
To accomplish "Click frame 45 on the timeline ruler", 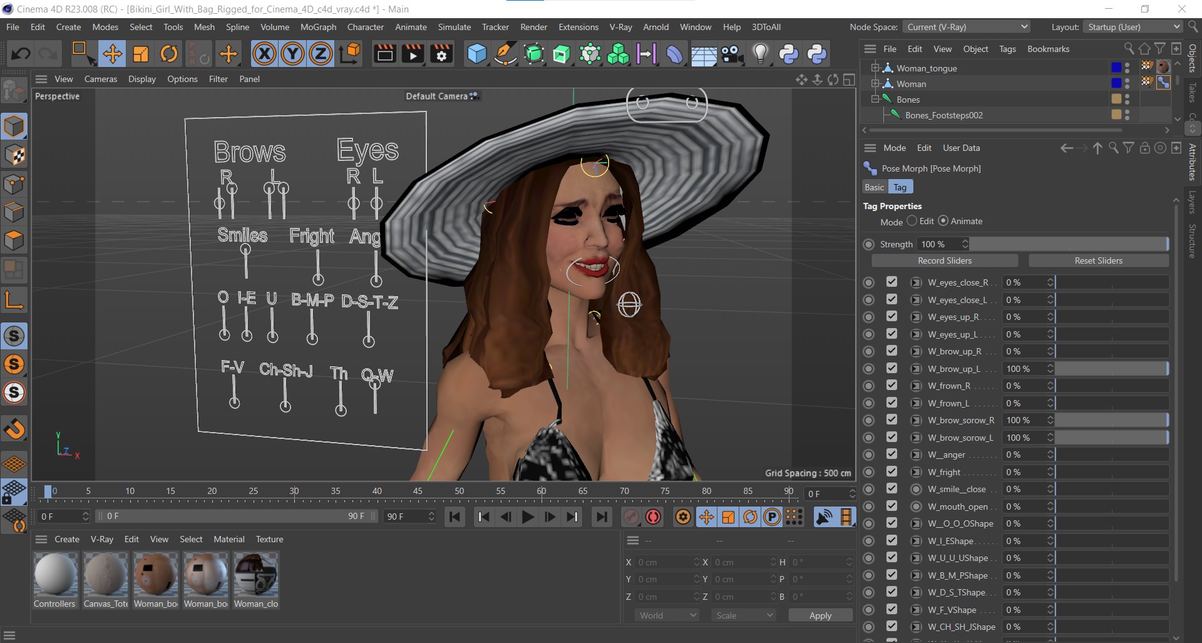I will (x=418, y=491).
